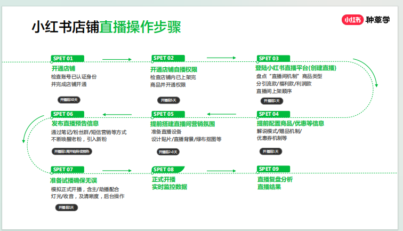The width and height of the screenshot is (403, 231).
Task: Click the line 检查店铺内已上架完
Action: click(173, 77)
